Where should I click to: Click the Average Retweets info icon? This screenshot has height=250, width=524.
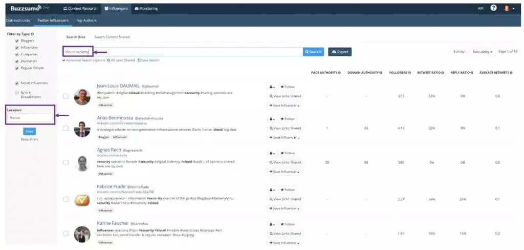(511, 73)
